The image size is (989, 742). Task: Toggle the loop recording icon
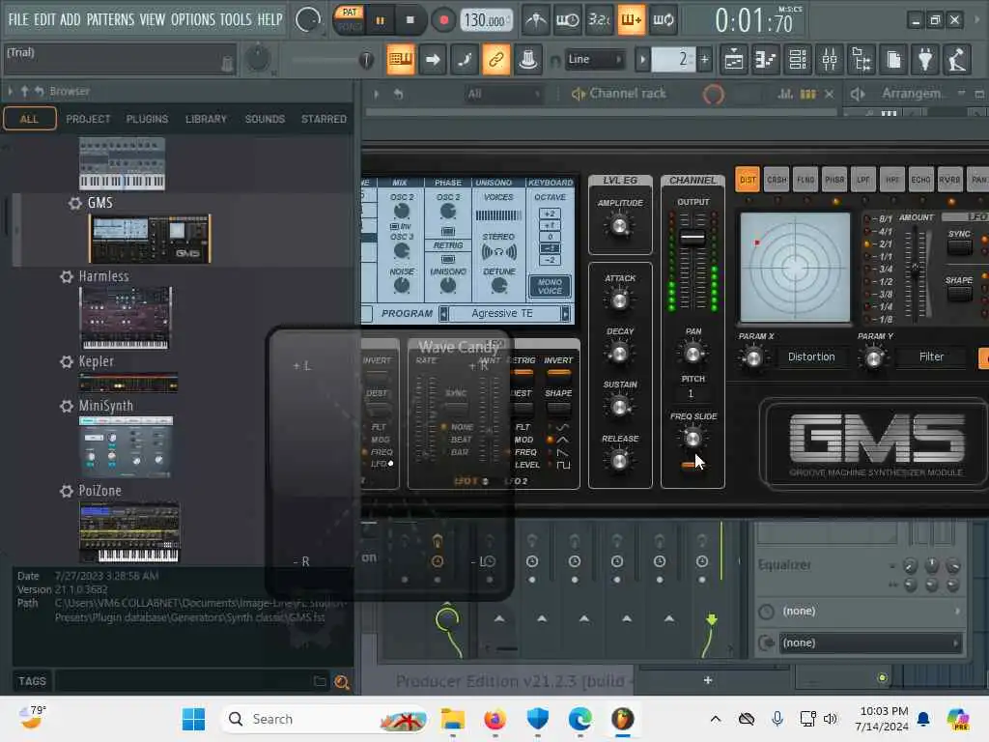[663, 20]
